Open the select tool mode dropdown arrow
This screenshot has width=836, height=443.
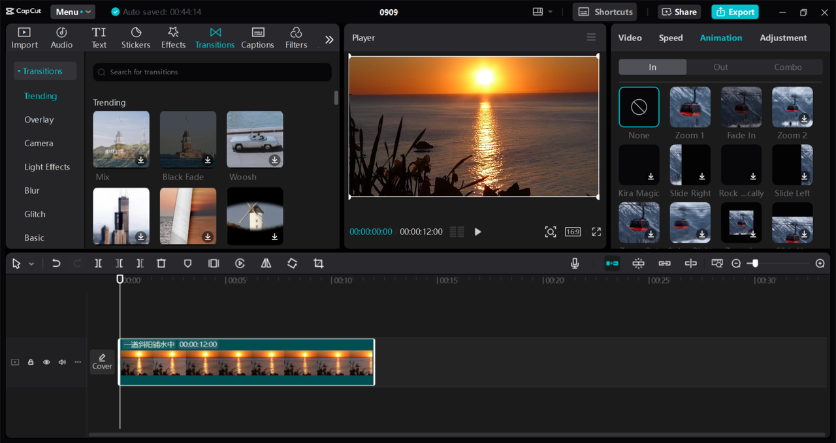click(31, 264)
